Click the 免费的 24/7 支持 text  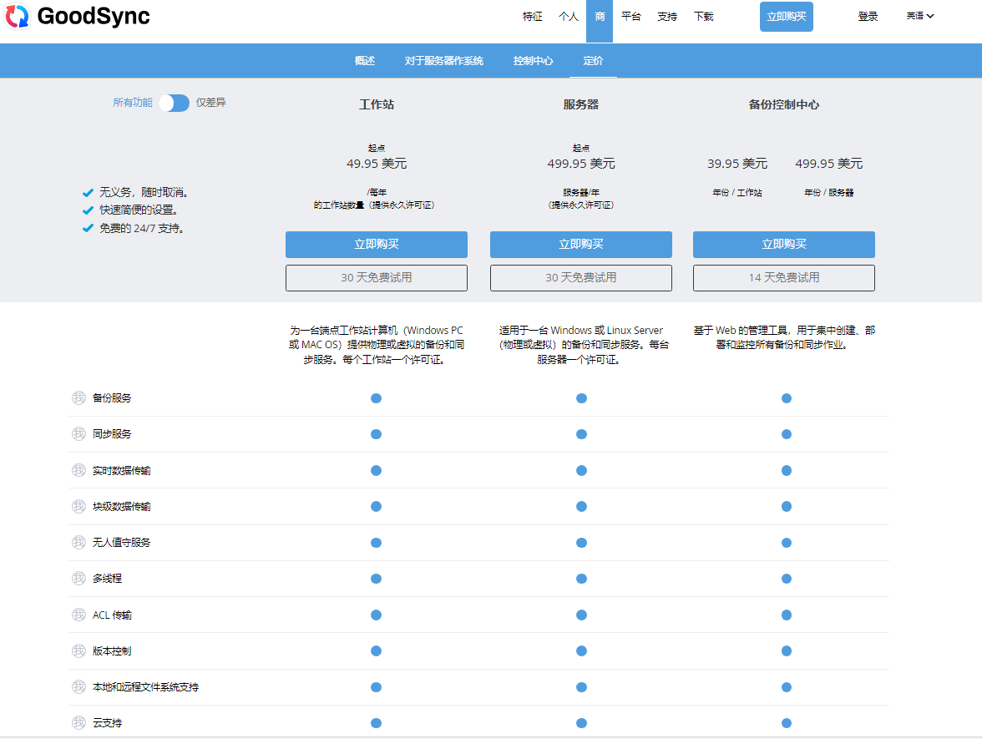pos(141,228)
